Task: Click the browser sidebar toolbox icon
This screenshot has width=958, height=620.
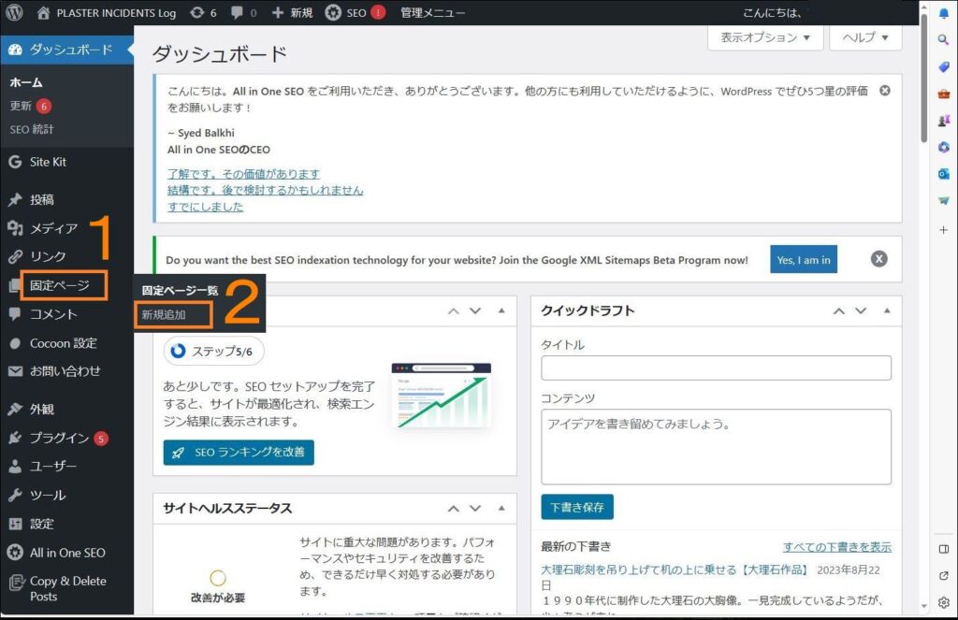Action: point(944,94)
